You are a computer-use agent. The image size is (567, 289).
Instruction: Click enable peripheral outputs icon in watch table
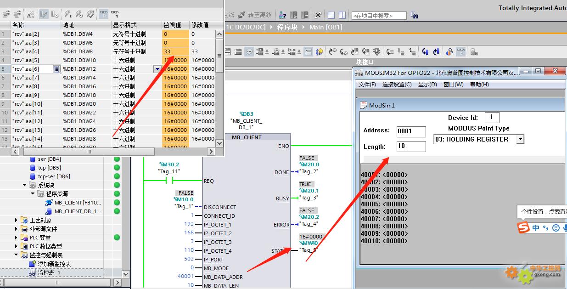coord(90,14)
